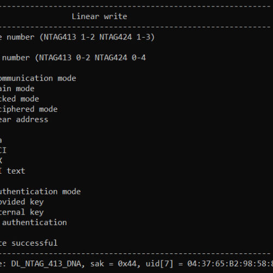
Task: Select the 'plain mode' option line
Action: pyautogui.click(x=17, y=88)
